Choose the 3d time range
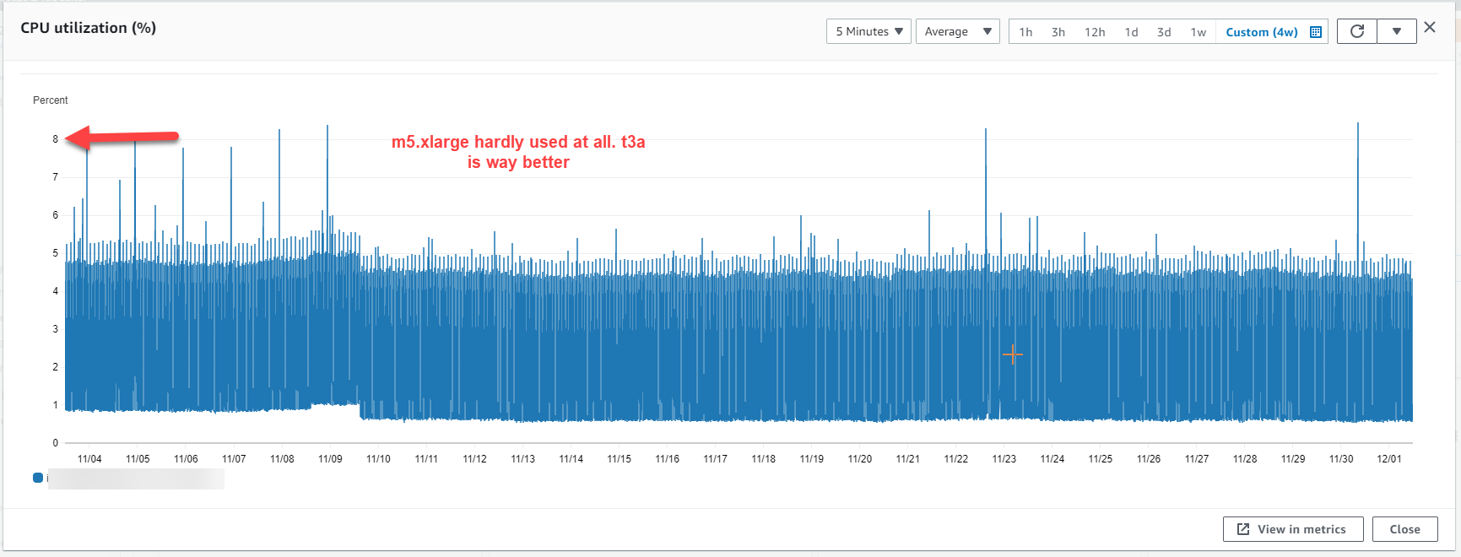The height and width of the screenshot is (557, 1461). (1164, 32)
